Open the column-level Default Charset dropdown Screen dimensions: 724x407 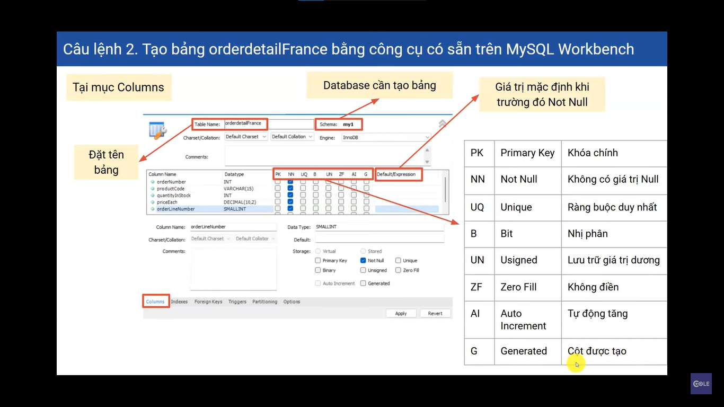[211, 239]
